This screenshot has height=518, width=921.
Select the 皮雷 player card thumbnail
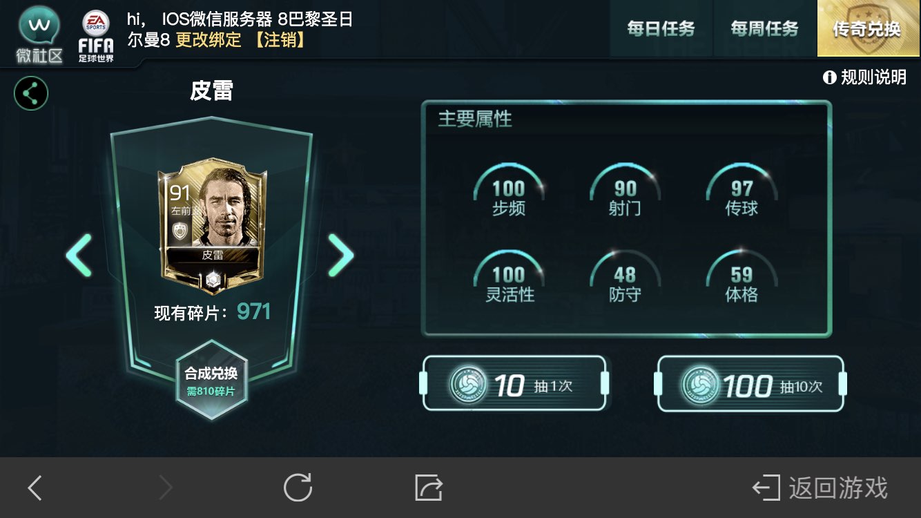[211, 226]
